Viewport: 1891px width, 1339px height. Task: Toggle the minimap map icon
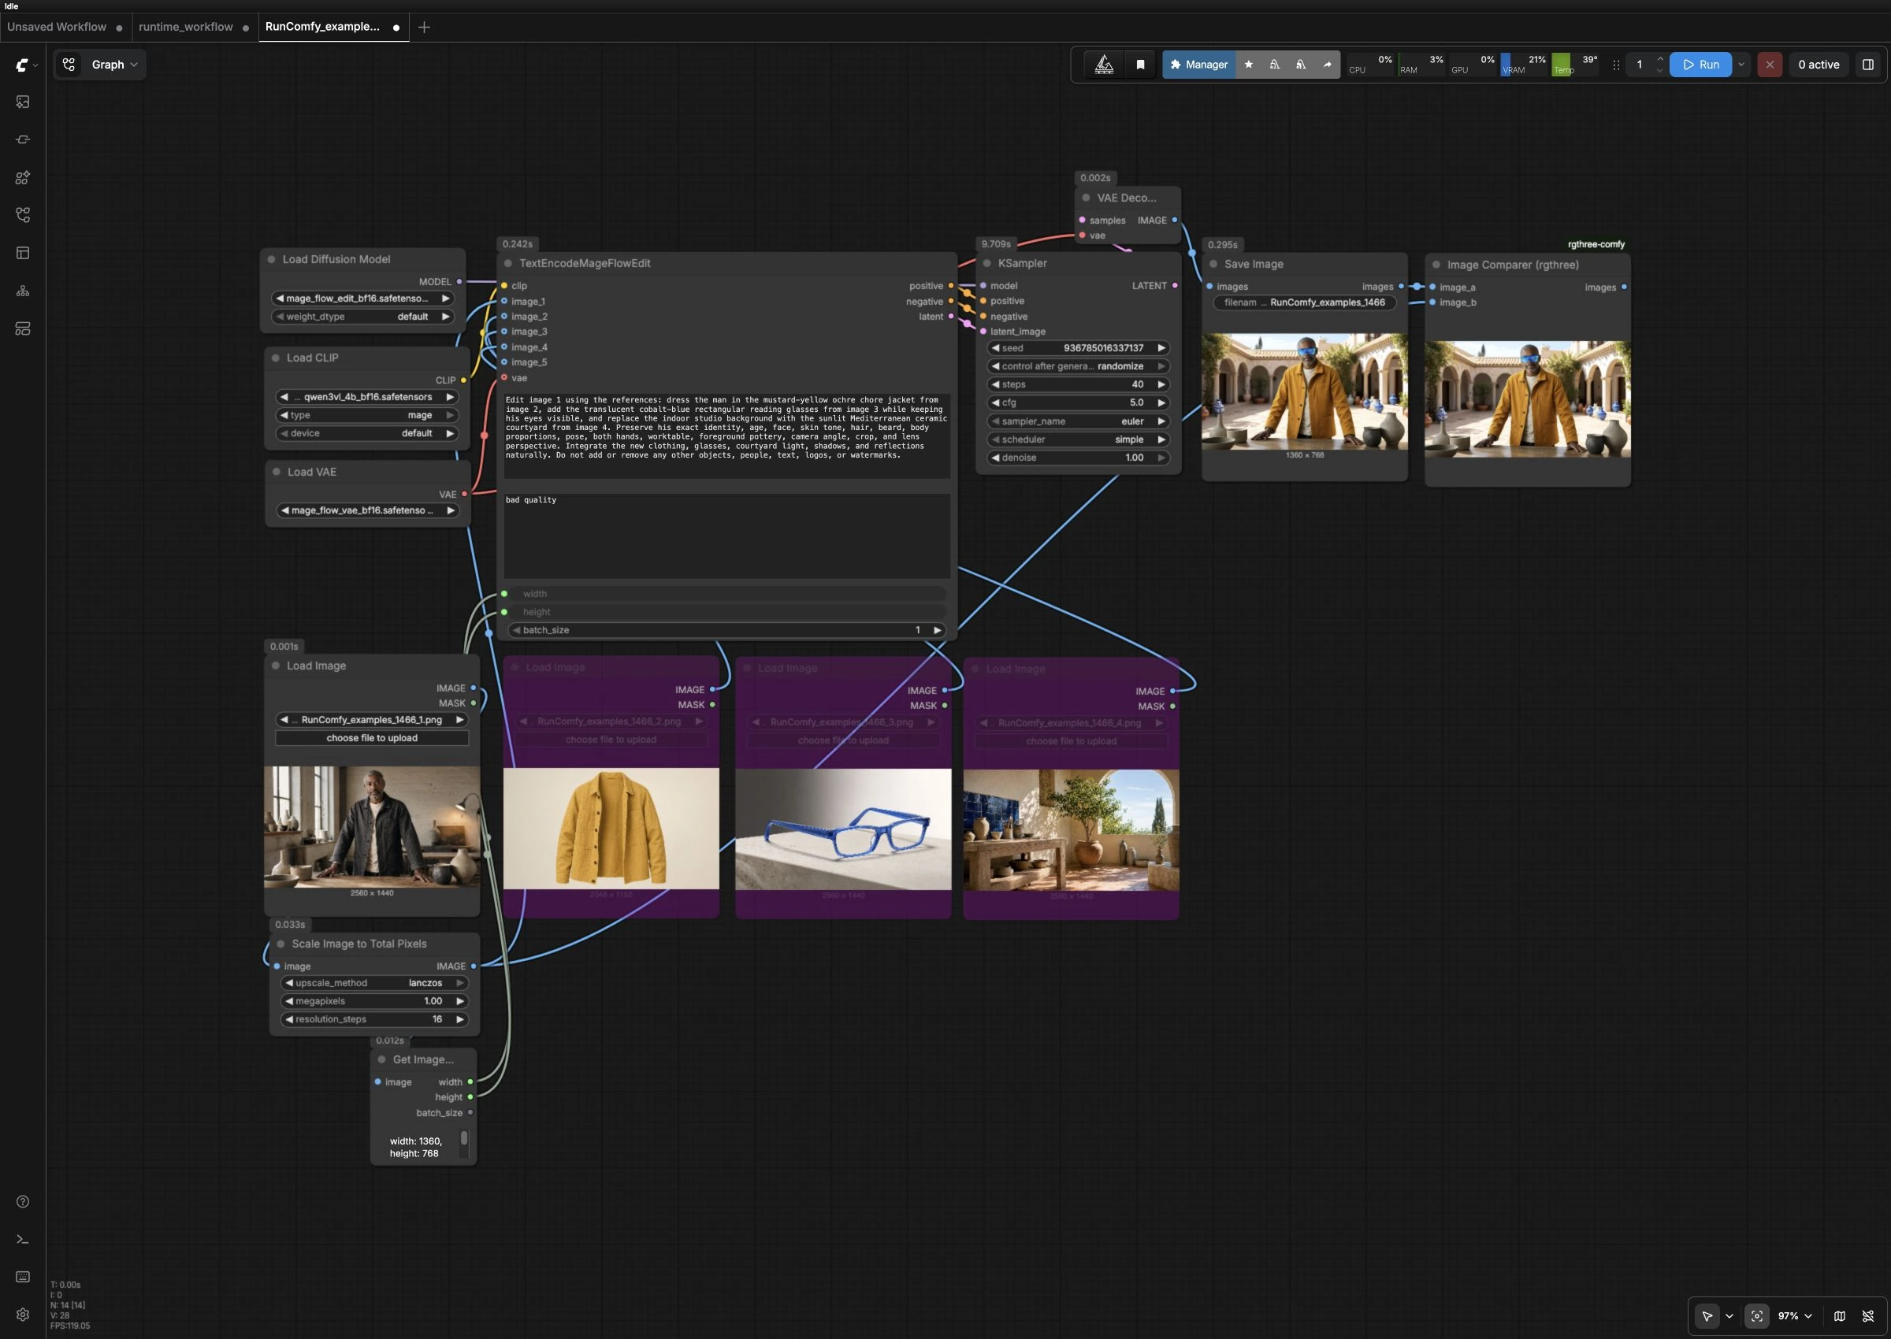[1840, 1316]
